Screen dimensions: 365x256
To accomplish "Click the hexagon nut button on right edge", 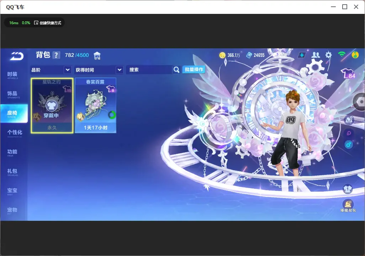I will (360, 101).
